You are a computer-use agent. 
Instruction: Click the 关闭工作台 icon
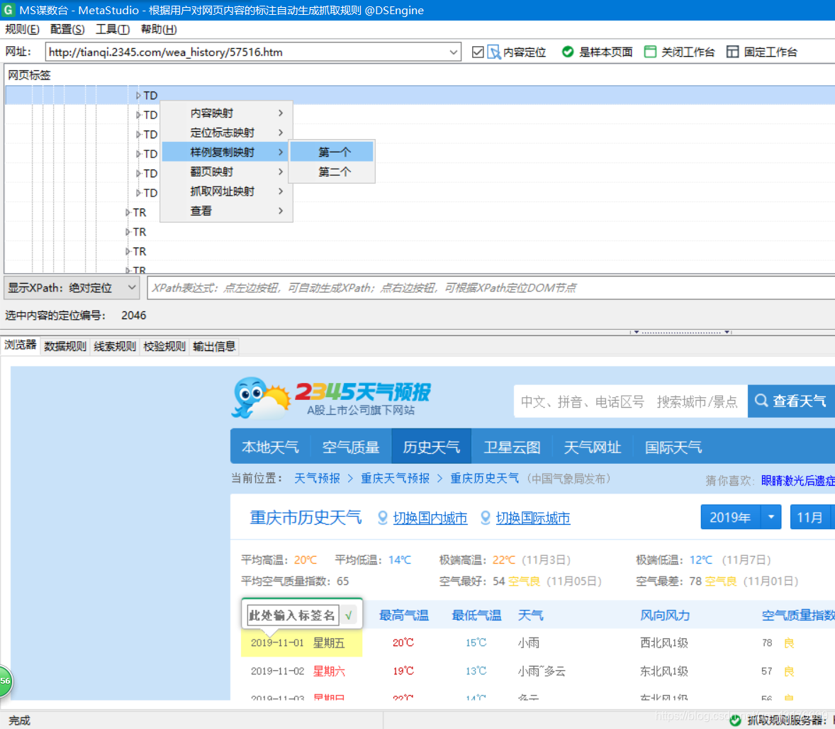[650, 51]
